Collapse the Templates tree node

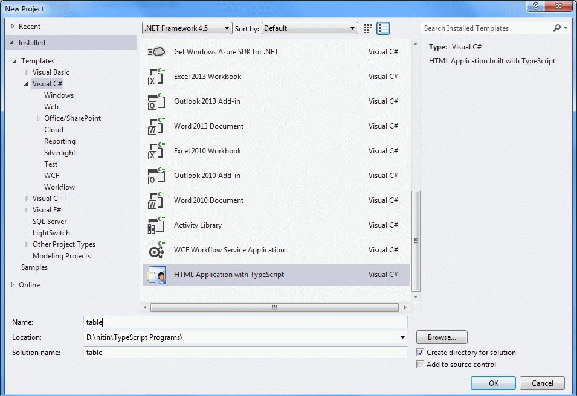pyautogui.click(x=15, y=61)
